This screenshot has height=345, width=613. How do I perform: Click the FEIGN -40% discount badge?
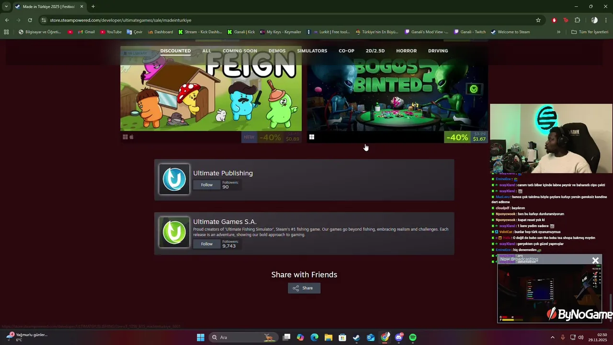[270, 138]
